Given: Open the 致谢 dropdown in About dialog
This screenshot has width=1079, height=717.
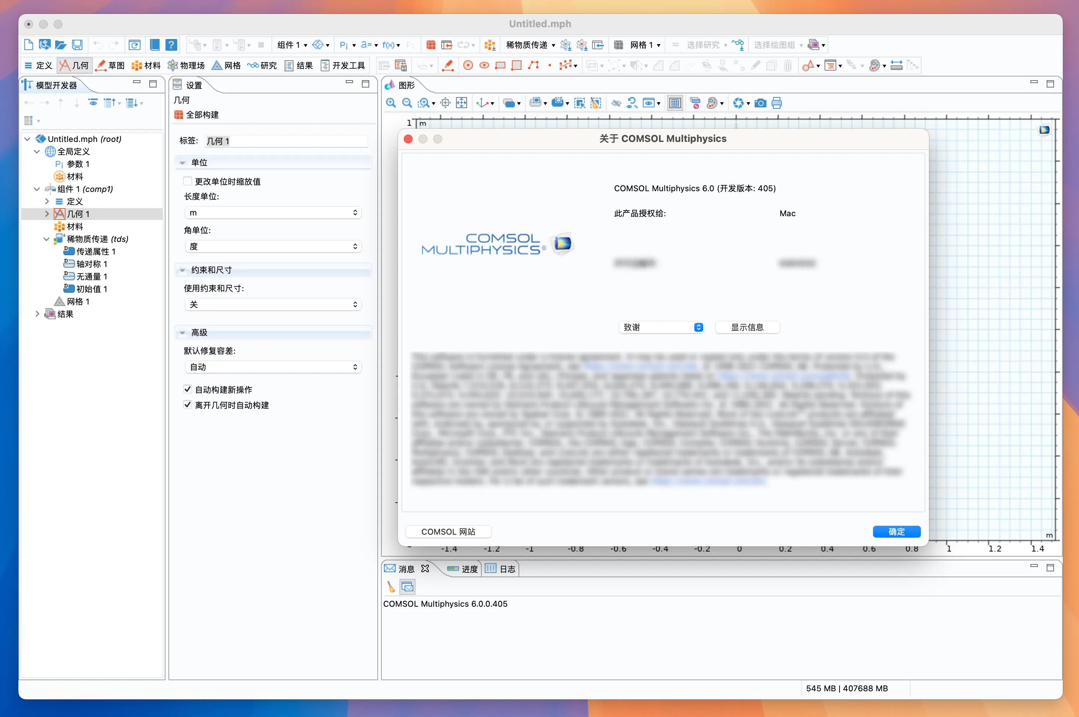Looking at the screenshot, I should [x=661, y=327].
